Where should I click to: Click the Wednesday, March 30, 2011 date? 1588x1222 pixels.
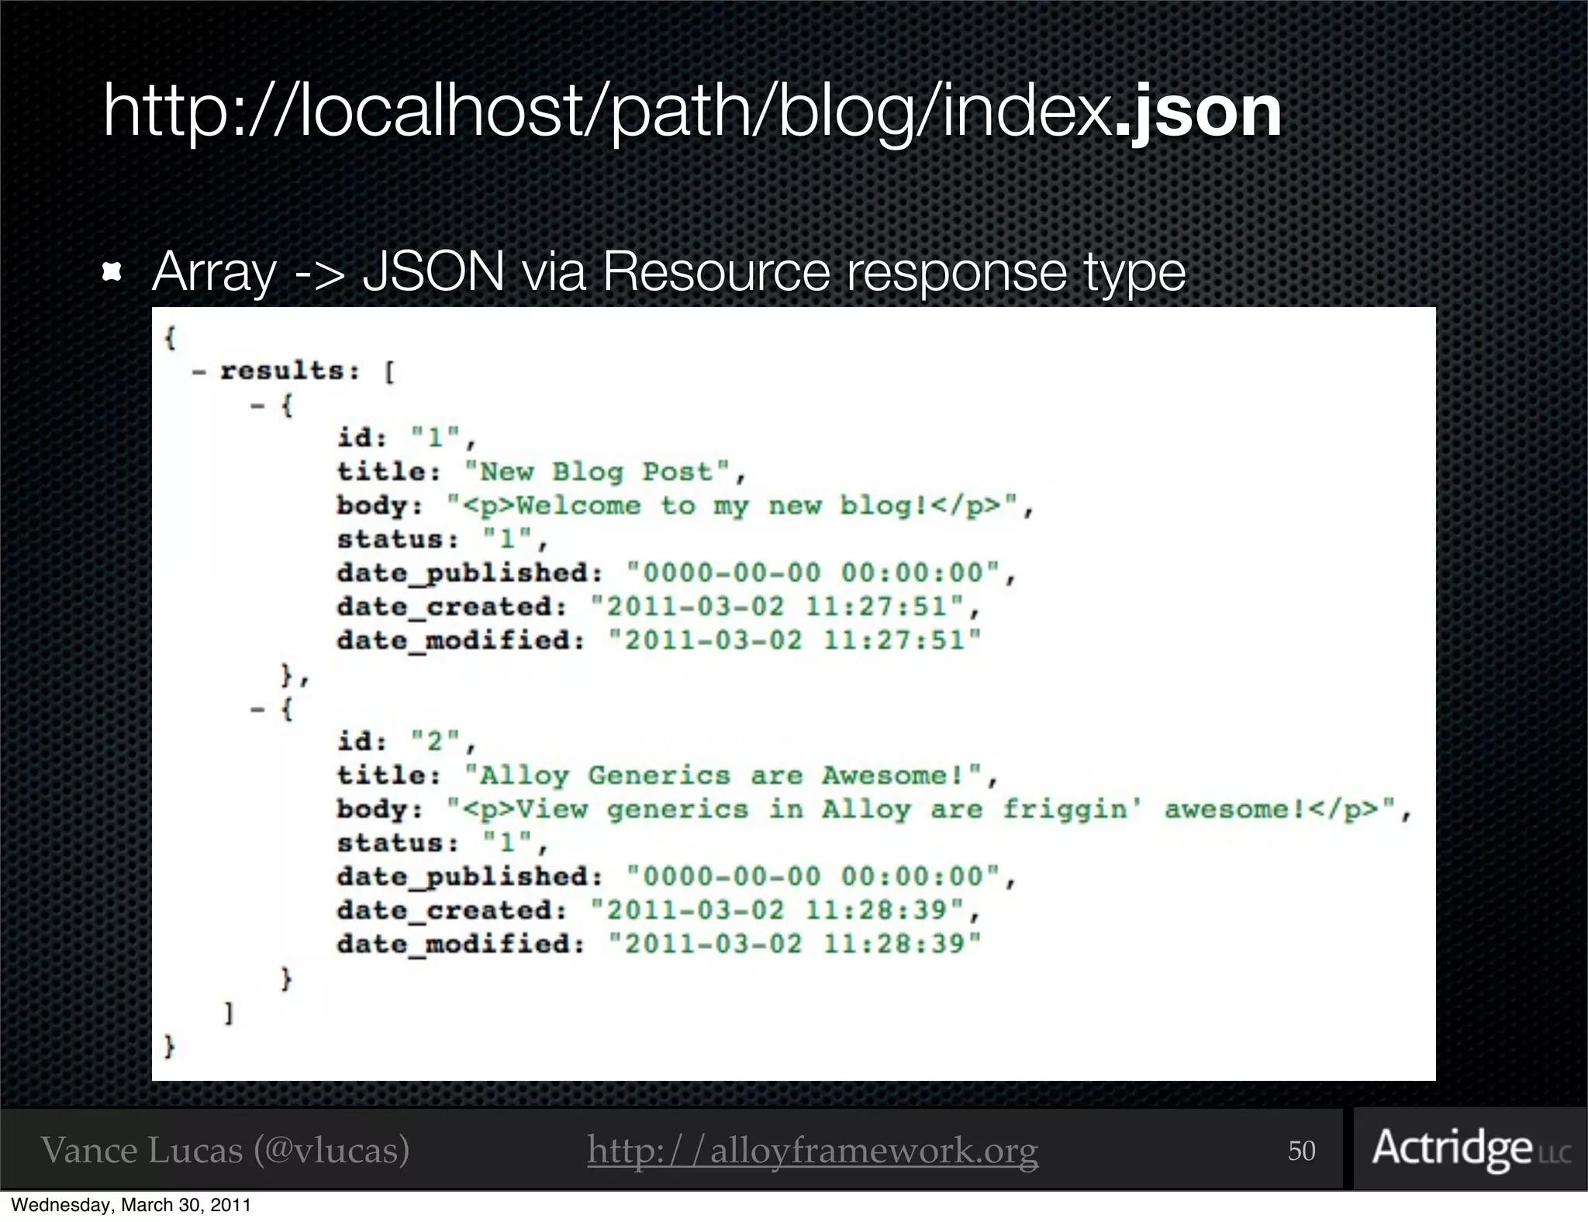(x=130, y=1205)
